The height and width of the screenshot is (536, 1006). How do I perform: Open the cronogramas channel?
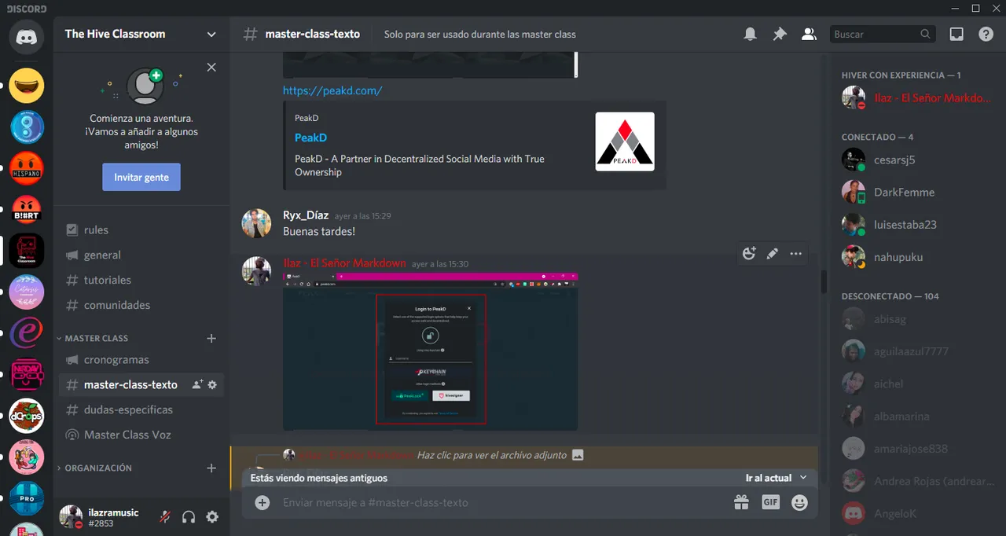(141, 359)
